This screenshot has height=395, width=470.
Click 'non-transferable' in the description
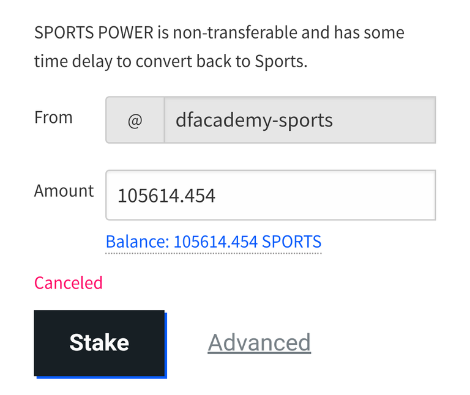point(236,32)
